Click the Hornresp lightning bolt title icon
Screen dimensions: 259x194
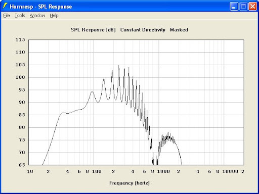[5, 6]
